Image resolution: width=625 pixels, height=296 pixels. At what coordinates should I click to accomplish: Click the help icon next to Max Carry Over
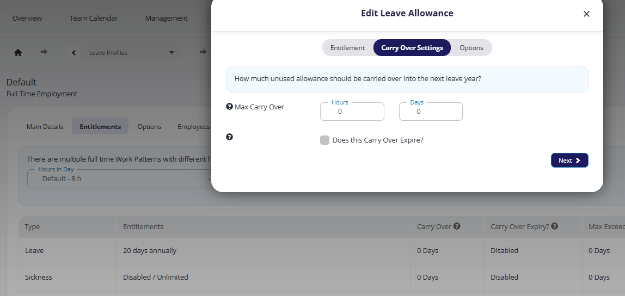click(229, 106)
